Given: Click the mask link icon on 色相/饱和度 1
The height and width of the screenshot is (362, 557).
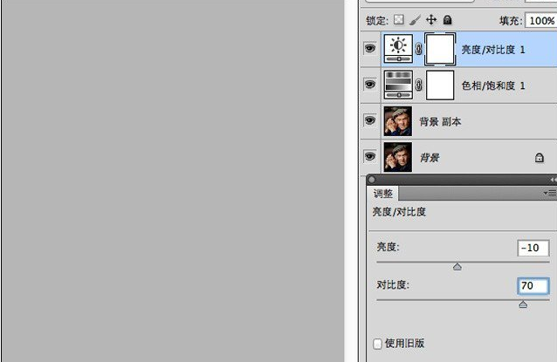Looking at the screenshot, I should 419,85.
